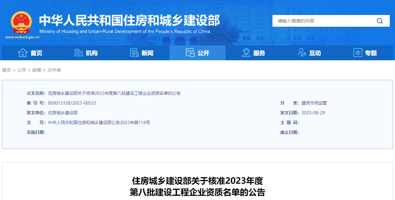
Task: Select the category value 建筑市场监管
Action: point(314,103)
